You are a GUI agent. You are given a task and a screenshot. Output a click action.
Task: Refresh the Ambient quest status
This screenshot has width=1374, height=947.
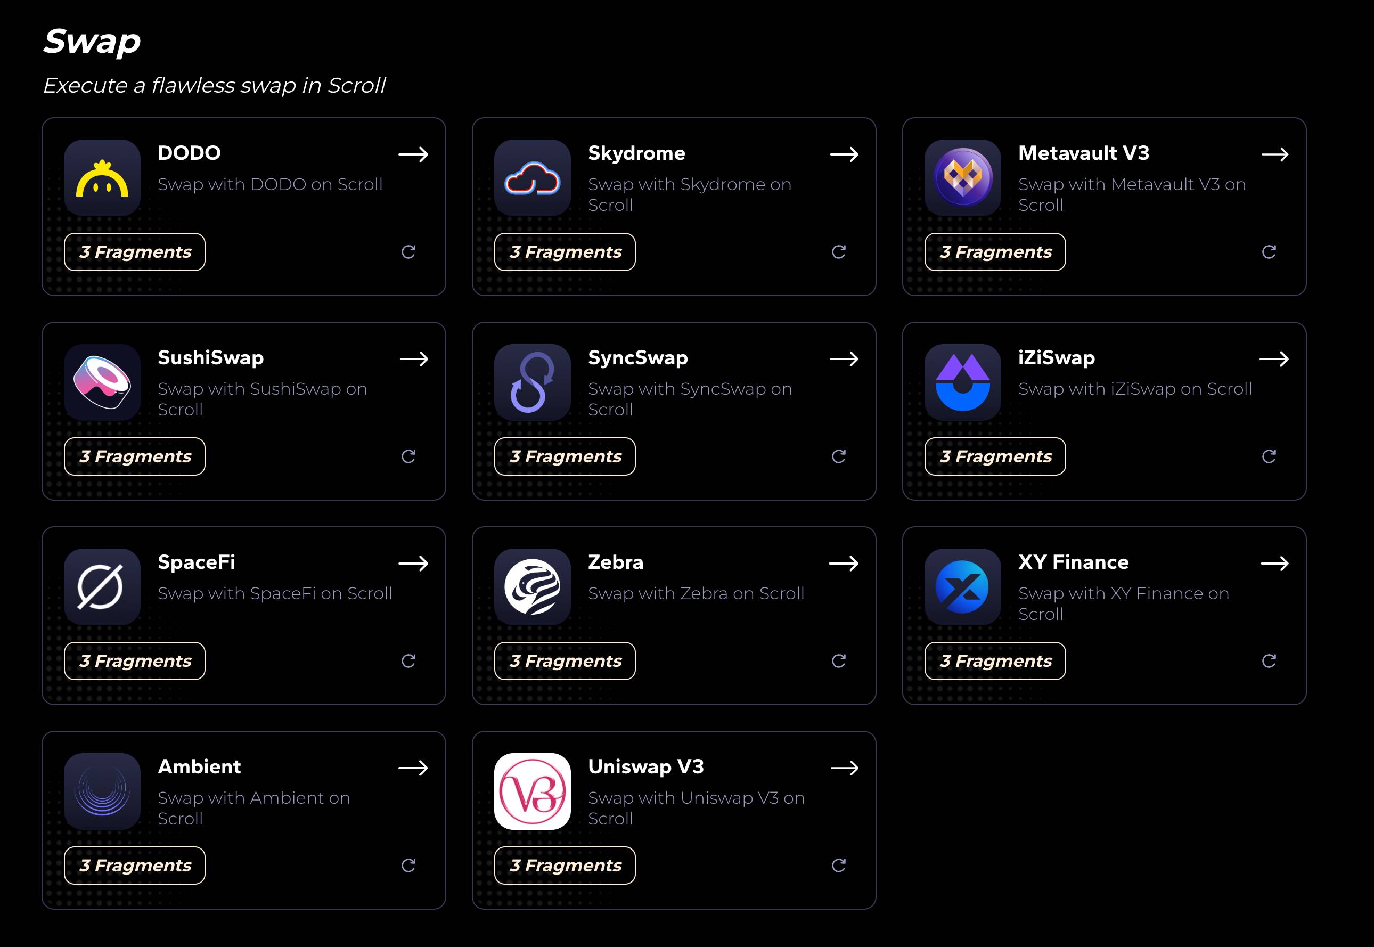tap(408, 866)
